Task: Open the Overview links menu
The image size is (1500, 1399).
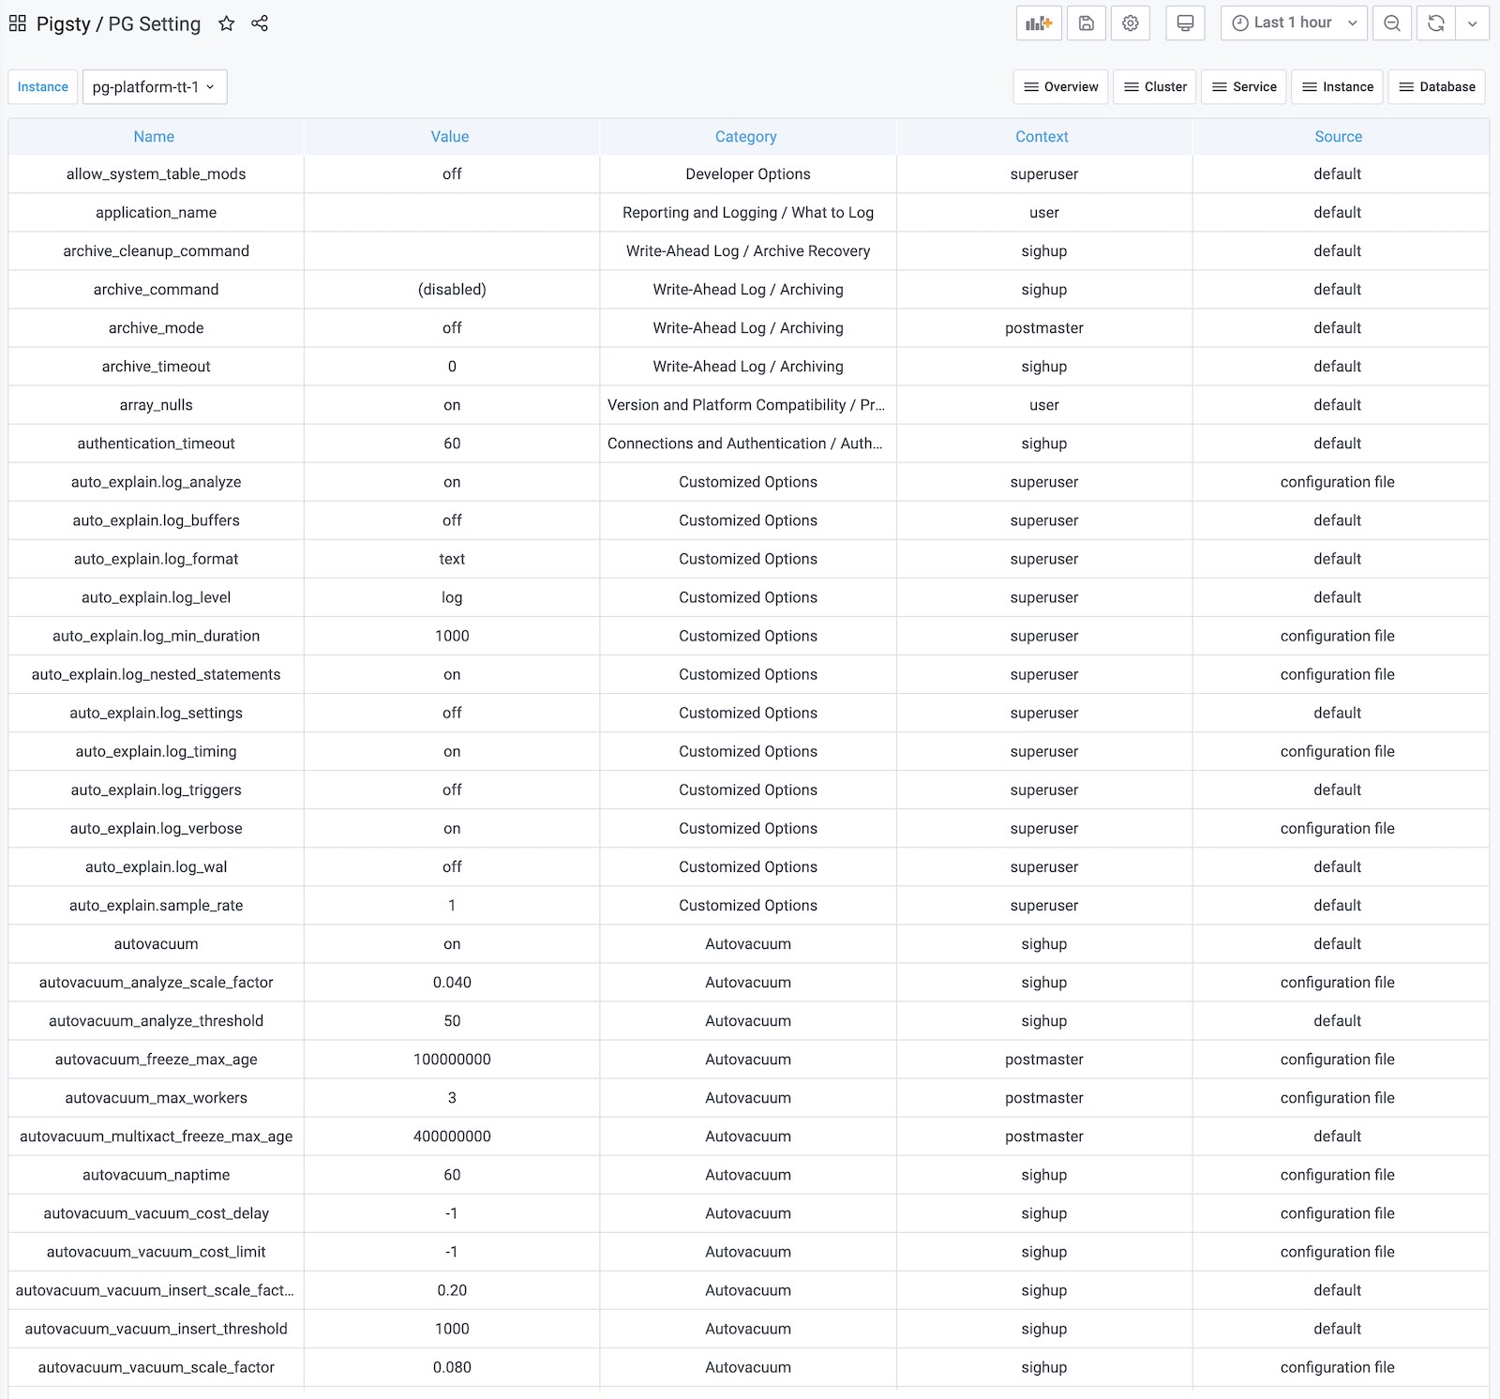Action: (x=1061, y=87)
